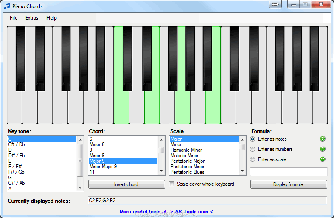Click the help icon beside Enter as notes
The image size is (334, 218).
(x=323, y=139)
